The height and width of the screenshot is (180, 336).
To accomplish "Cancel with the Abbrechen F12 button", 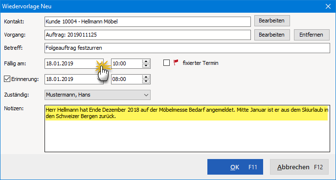I will coord(299,167).
